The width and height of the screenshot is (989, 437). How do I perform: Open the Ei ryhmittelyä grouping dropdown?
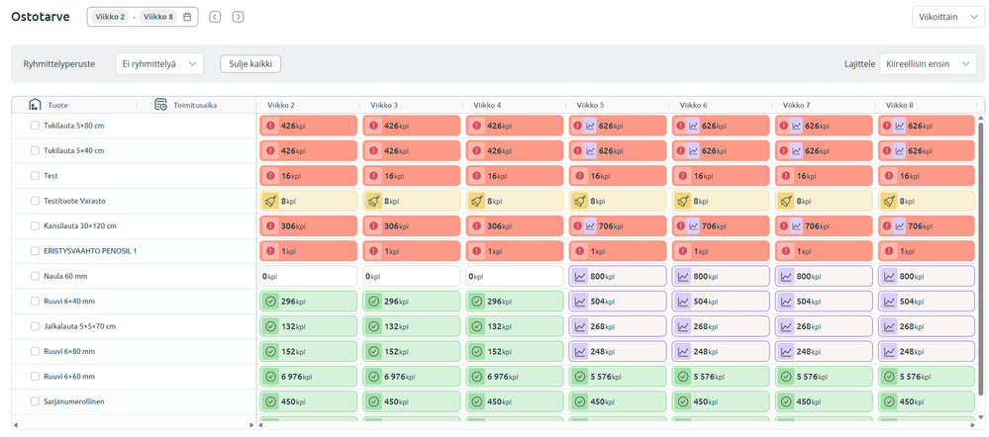[x=159, y=63]
